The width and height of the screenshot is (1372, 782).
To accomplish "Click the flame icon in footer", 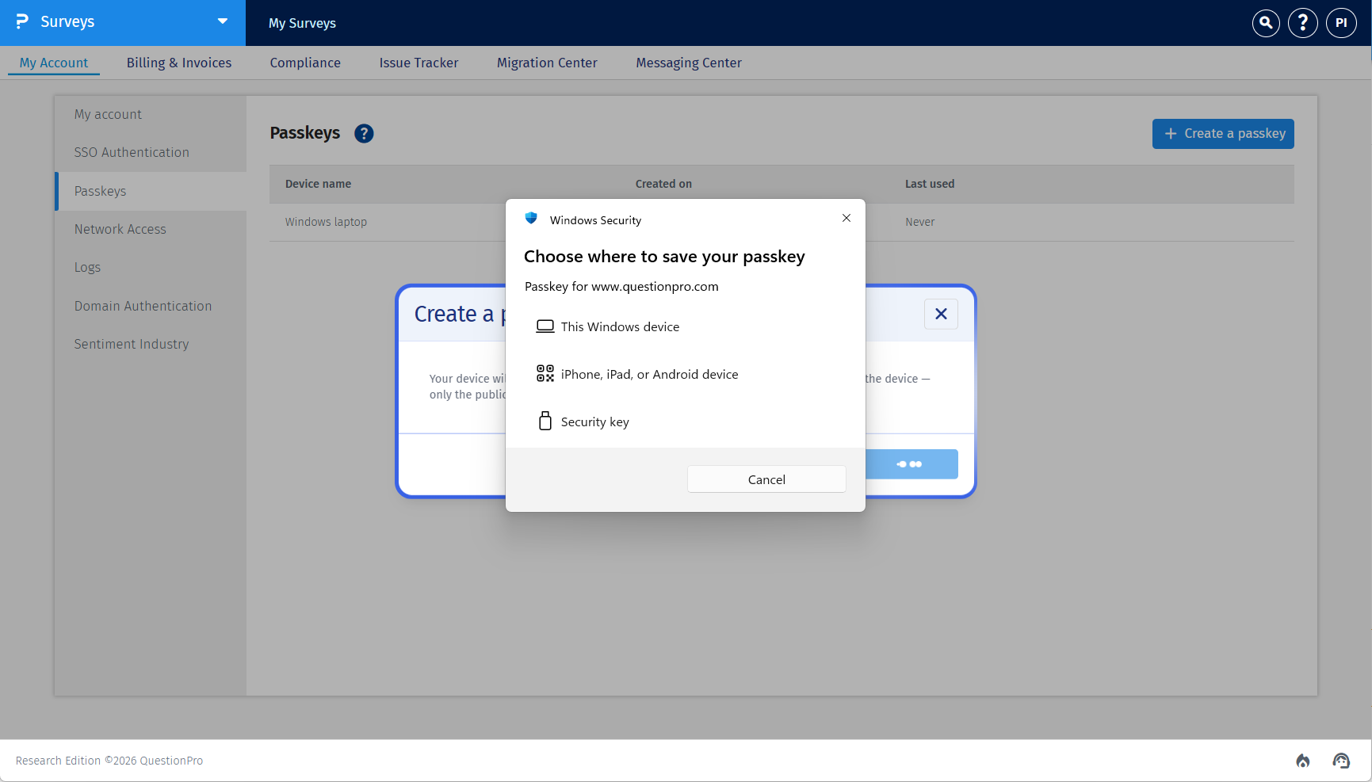I will pyautogui.click(x=1303, y=761).
